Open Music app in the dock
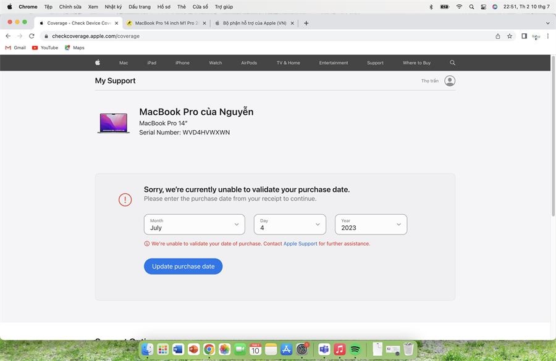This screenshot has width=556, height=361. click(340, 349)
